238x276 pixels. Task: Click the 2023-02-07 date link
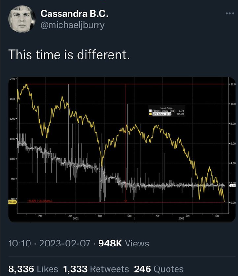coord(65,244)
